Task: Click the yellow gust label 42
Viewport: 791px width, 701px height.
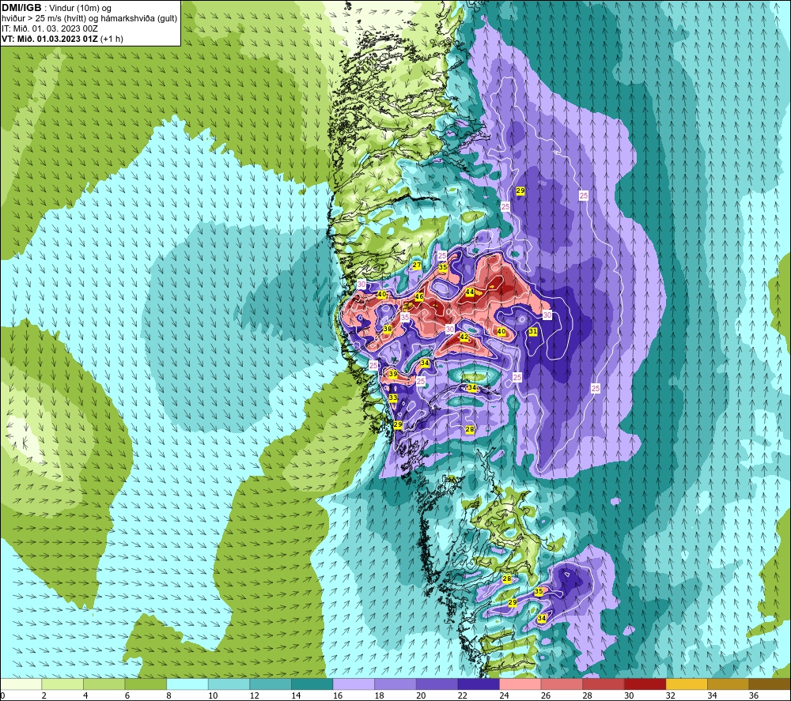Action: pyautogui.click(x=464, y=337)
